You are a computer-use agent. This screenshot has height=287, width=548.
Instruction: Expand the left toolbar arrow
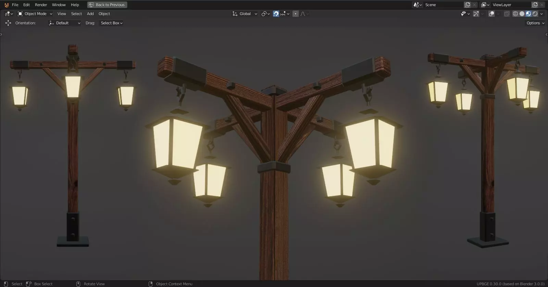point(1,34)
